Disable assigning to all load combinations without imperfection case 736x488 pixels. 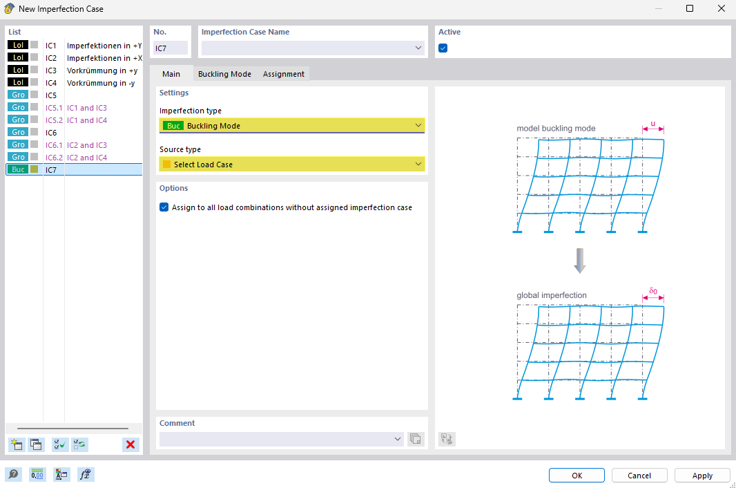[x=164, y=207]
